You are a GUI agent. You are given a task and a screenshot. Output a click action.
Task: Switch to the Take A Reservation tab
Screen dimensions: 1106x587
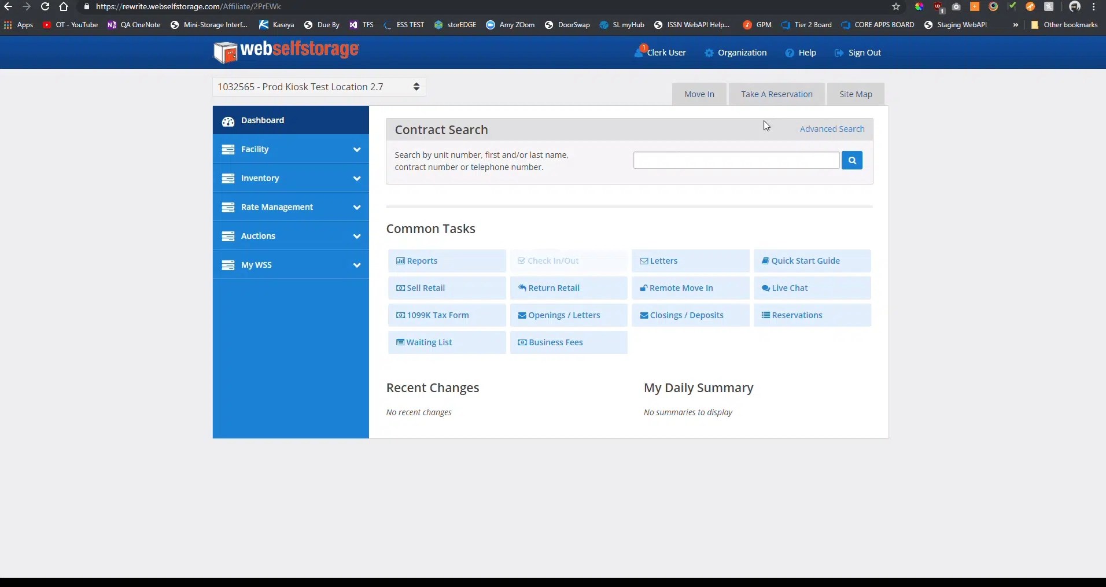click(x=776, y=94)
